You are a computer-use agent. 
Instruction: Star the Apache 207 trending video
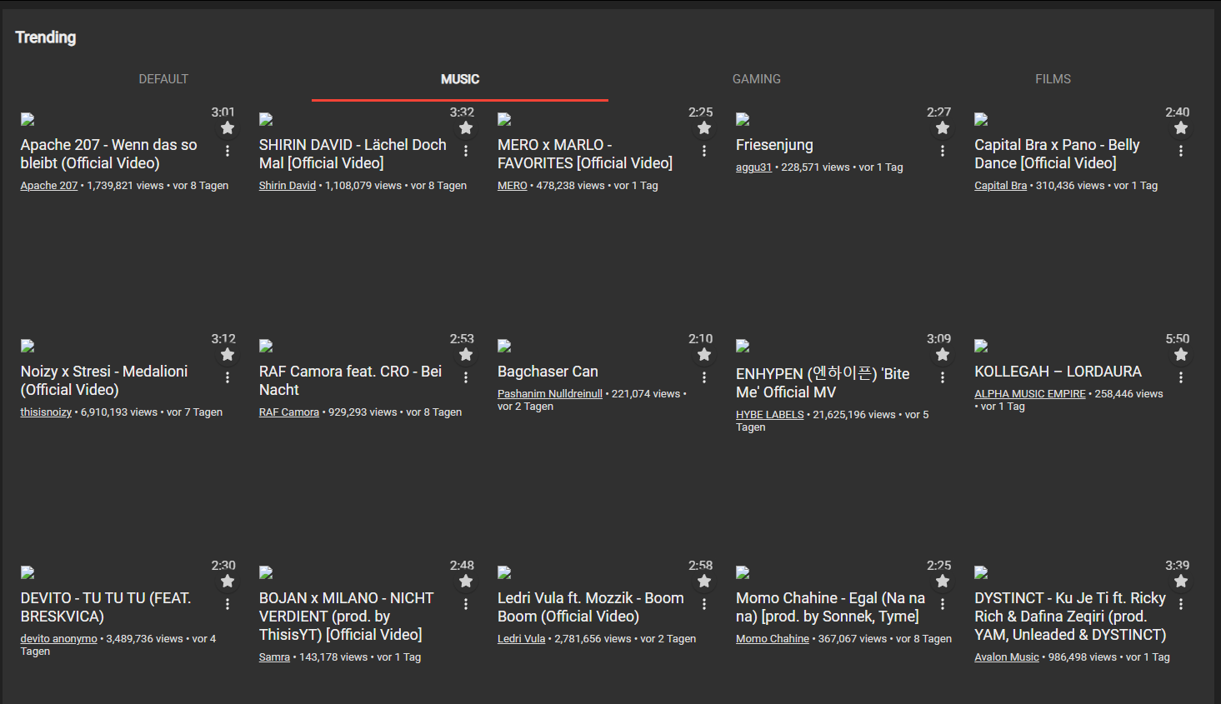[x=227, y=127]
